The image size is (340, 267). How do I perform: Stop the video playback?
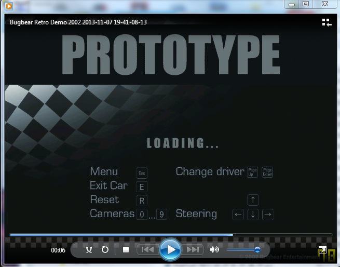pos(126,250)
